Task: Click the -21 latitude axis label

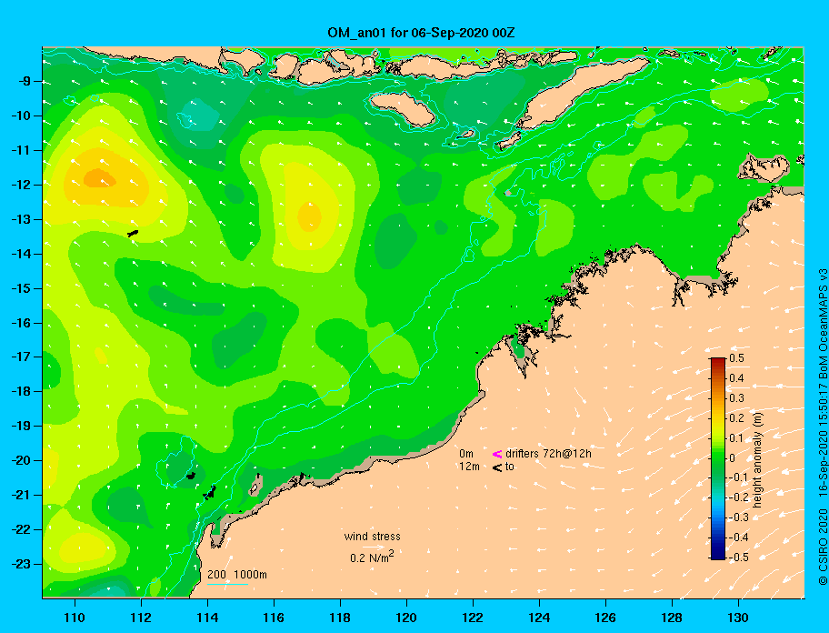Action: 21,495
